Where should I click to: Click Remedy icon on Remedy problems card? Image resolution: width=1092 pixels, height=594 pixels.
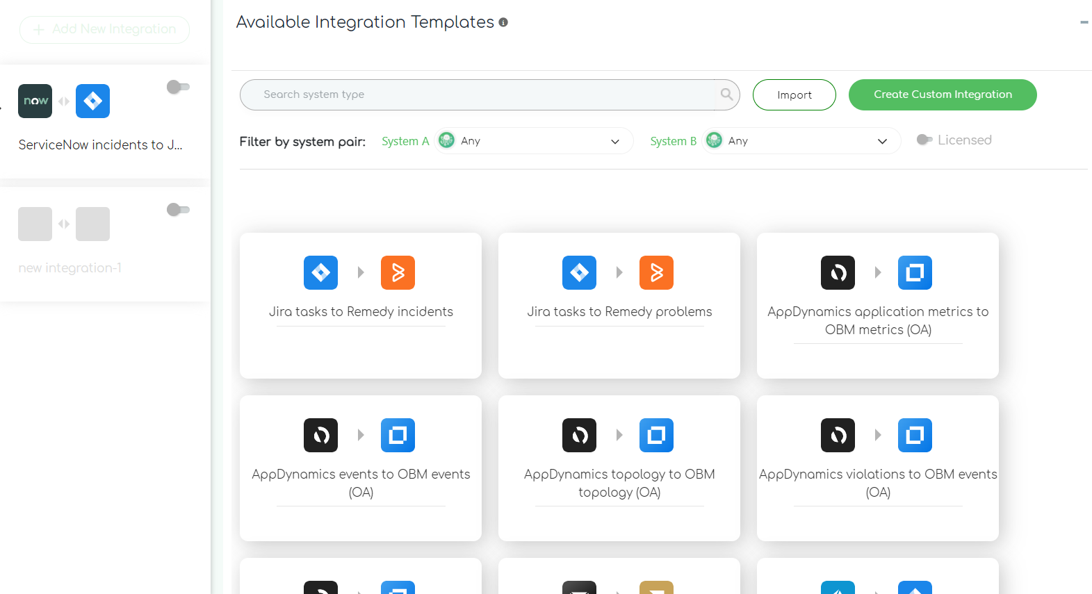point(656,272)
